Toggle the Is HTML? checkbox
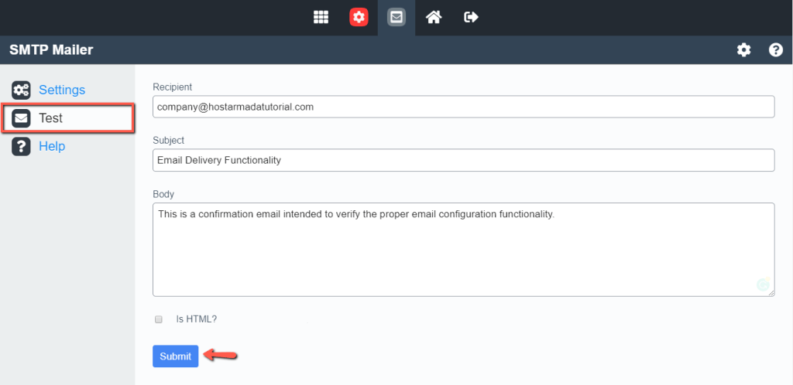The height and width of the screenshot is (385, 793). [159, 319]
